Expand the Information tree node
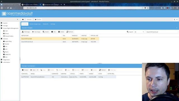Image resolution: width=179 pixels, height=101 pixels. point(1,62)
